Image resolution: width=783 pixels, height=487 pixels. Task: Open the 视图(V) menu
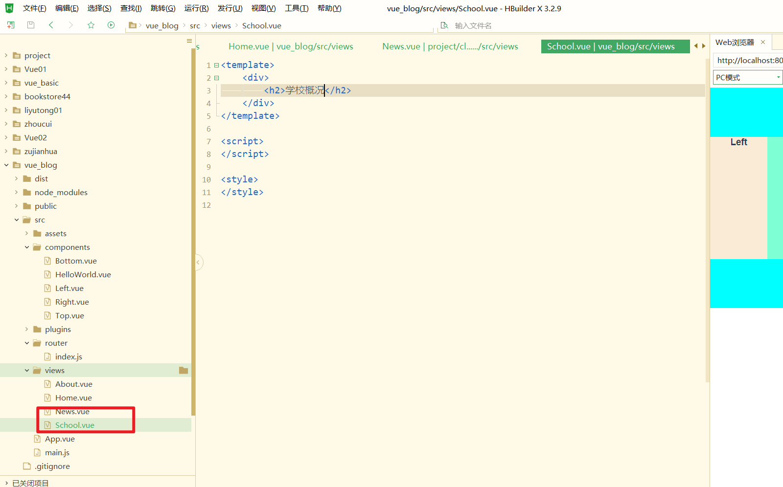coord(264,8)
